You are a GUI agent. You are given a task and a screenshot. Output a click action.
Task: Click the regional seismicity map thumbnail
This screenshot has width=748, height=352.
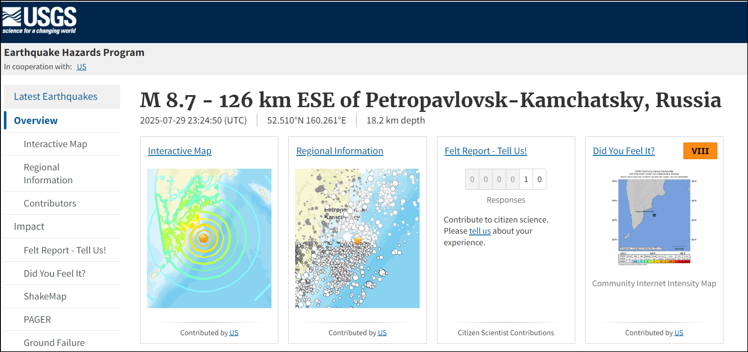357,238
